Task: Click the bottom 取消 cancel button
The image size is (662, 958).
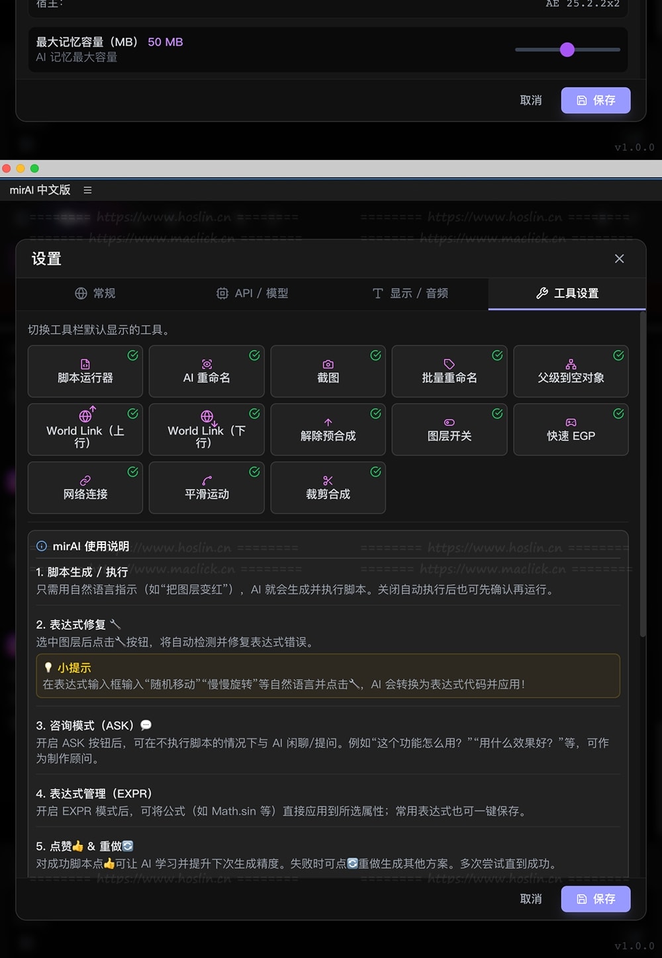Action: (531, 899)
